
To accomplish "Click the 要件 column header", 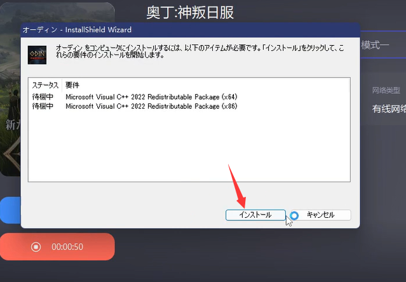I will pyautogui.click(x=72, y=85).
